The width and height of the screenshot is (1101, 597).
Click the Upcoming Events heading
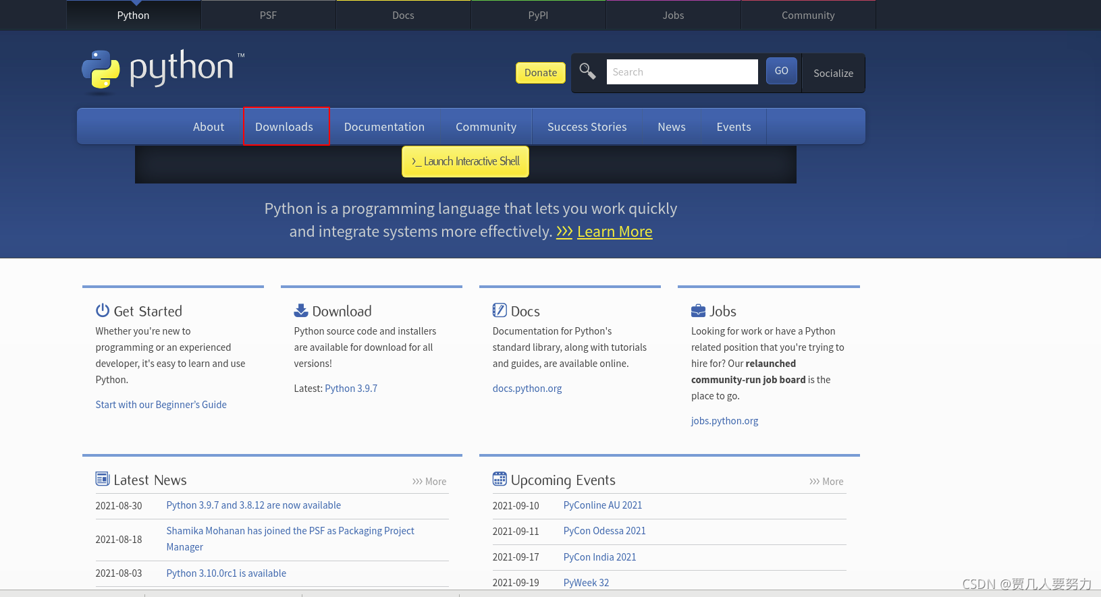pos(563,480)
